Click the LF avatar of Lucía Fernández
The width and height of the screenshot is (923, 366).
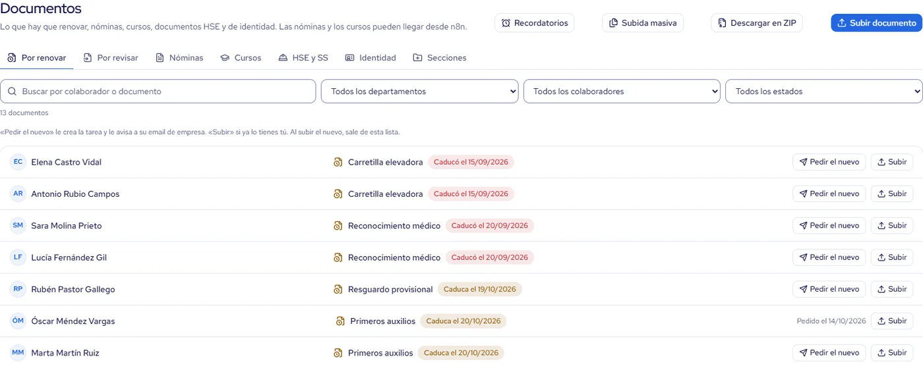[x=18, y=257]
